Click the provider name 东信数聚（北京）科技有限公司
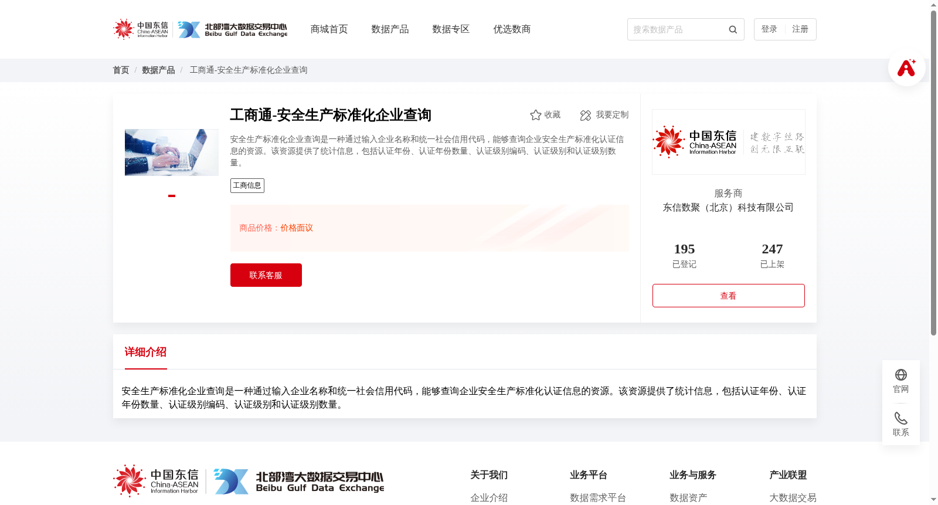The width and height of the screenshot is (938, 505). [x=728, y=208]
